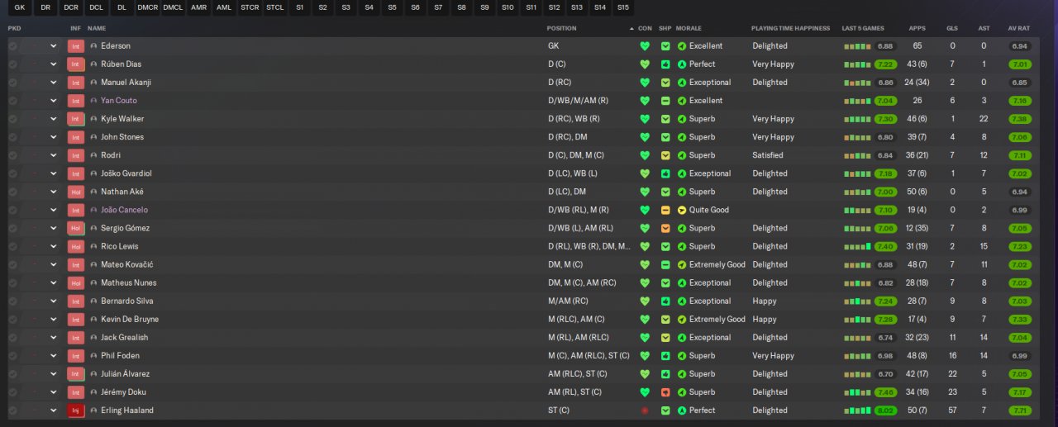
Task: Sort by the GLS column header
Action: click(x=952, y=28)
